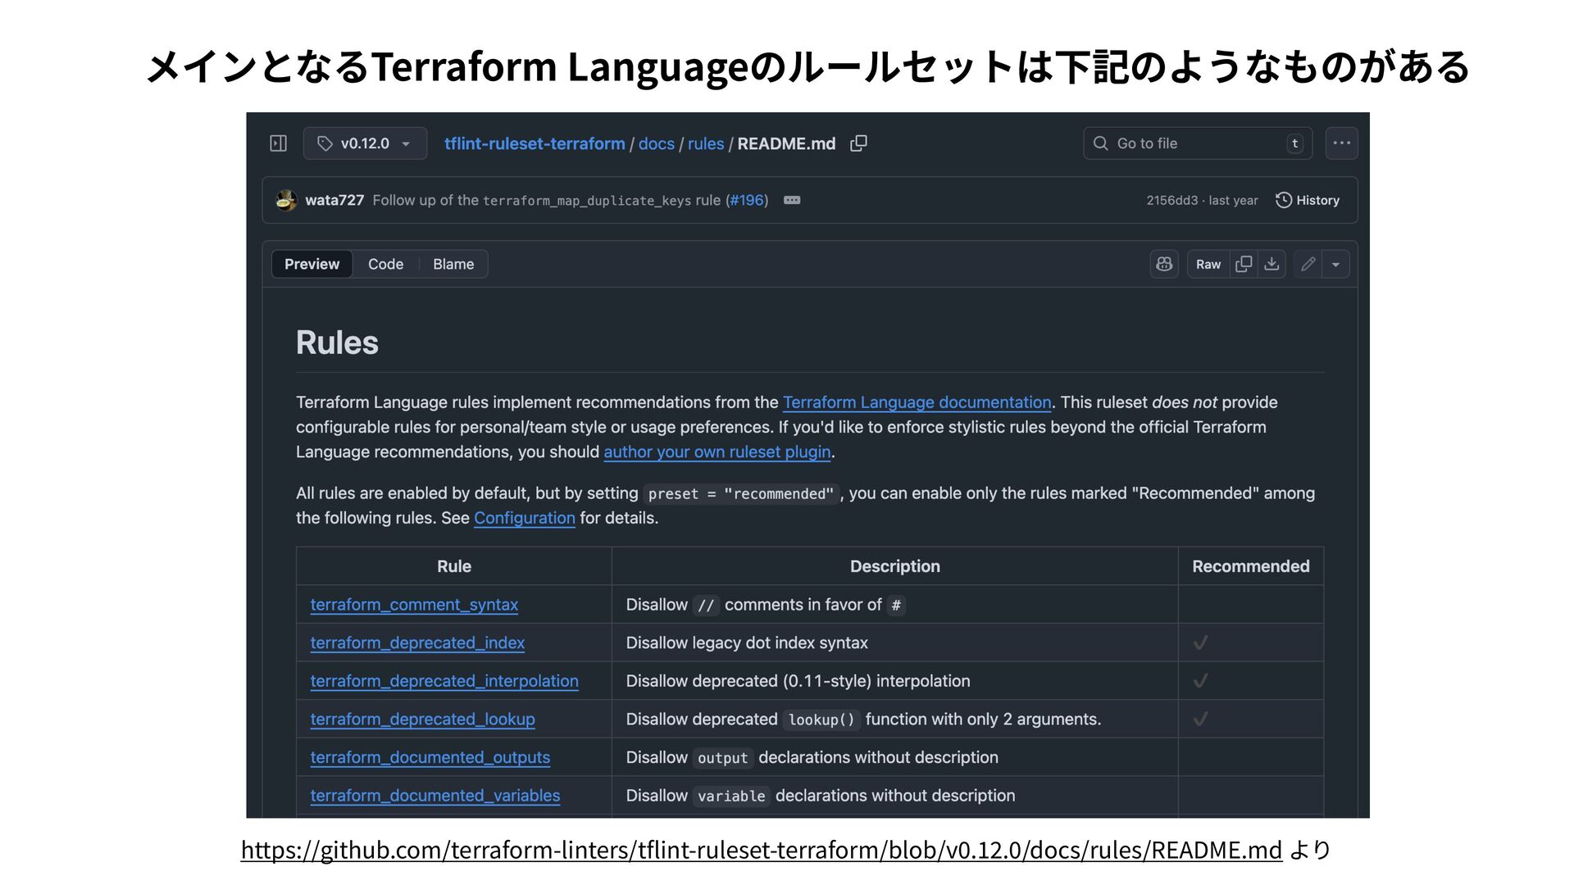Open Terraform Language documentation link
1574x885 pixels.
pos(917,402)
